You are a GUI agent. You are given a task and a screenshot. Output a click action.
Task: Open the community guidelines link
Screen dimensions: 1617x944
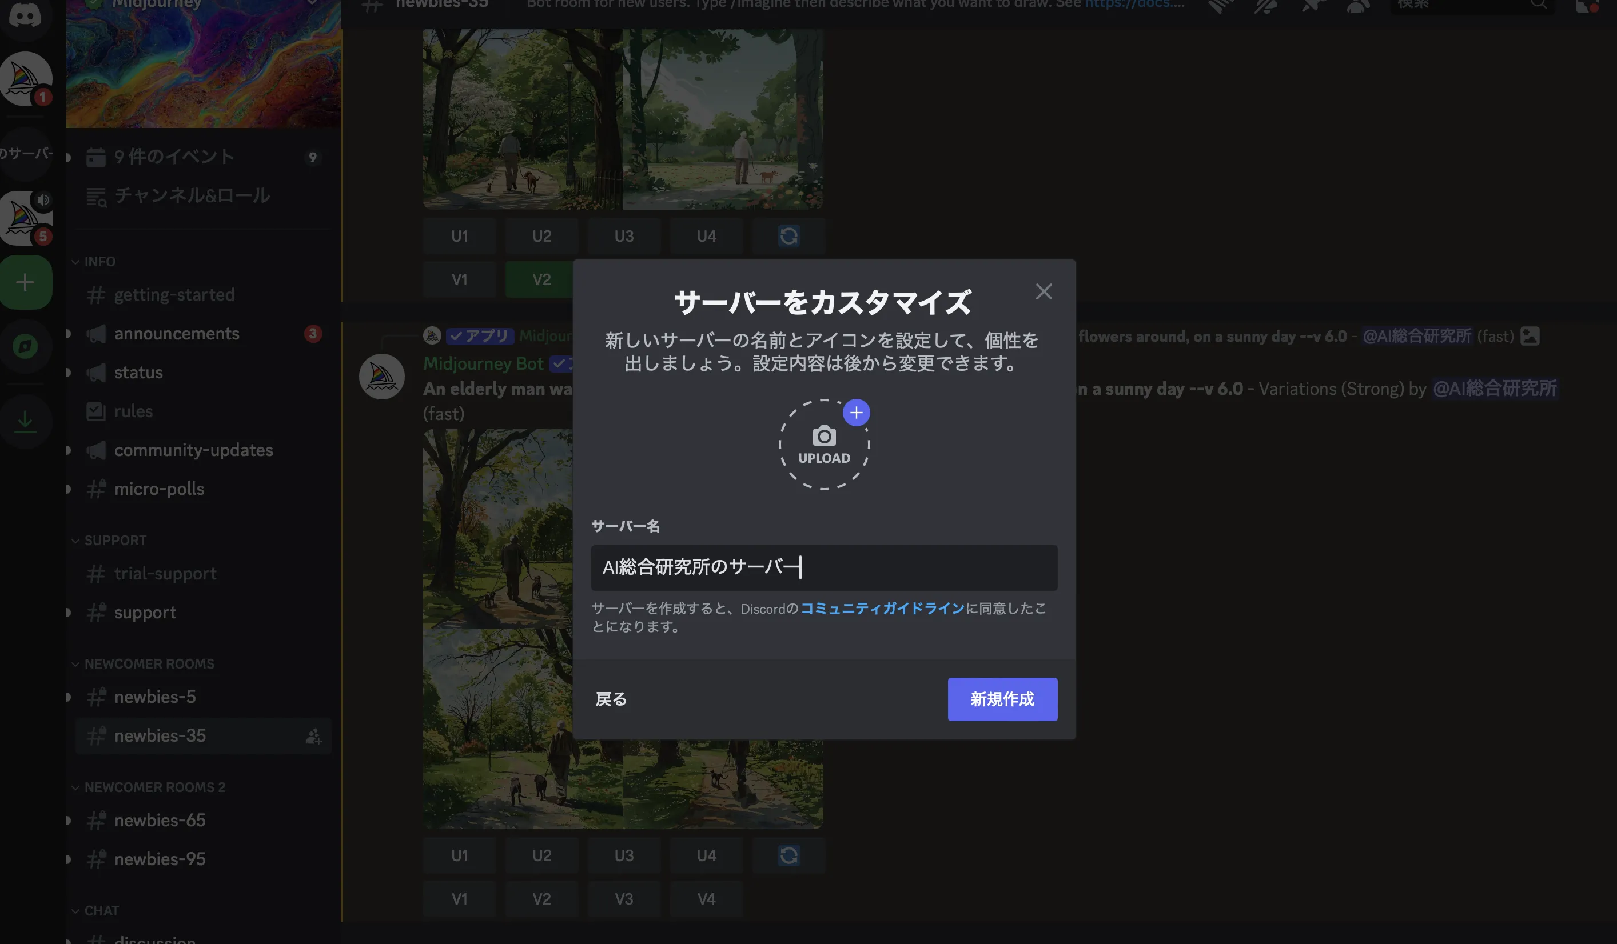pyautogui.click(x=882, y=608)
